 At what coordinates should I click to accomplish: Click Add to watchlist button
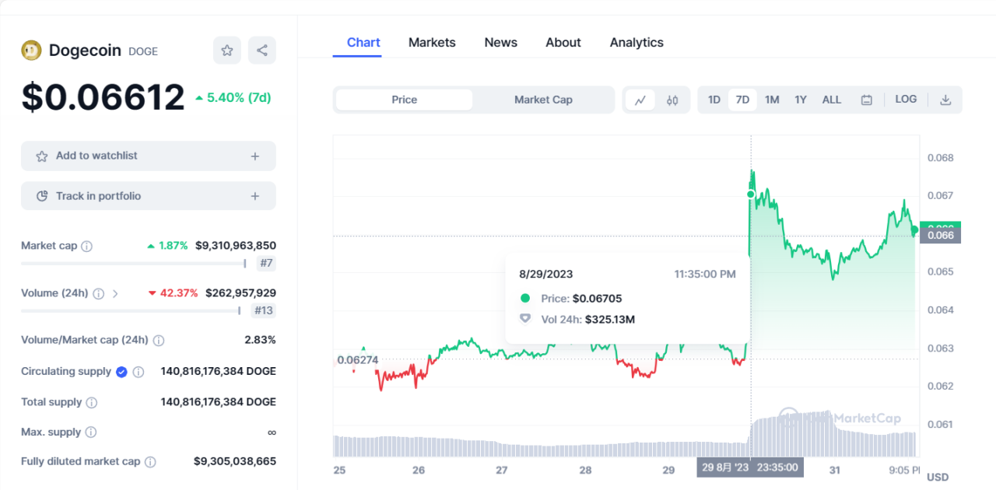click(x=149, y=156)
